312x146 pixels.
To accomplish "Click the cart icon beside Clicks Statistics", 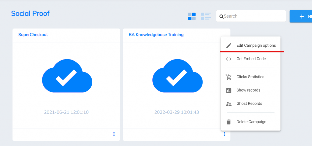I will 229,77.
